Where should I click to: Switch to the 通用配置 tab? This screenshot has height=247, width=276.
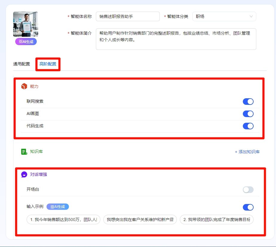pyautogui.click(x=22, y=64)
